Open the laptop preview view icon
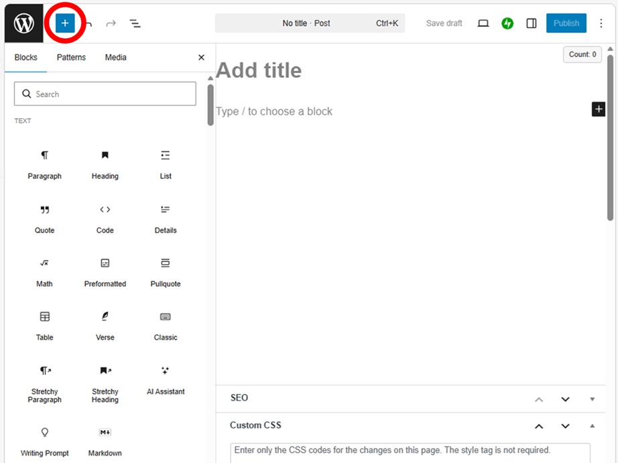The height and width of the screenshot is (463, 618). pos(483,23)
